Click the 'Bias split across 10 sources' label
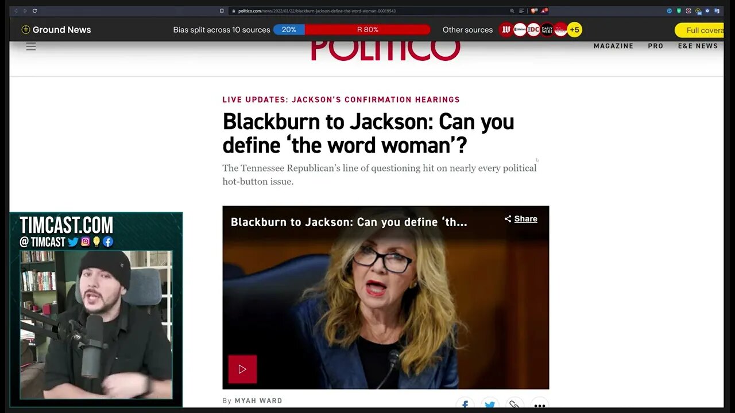 click(222, 30)
